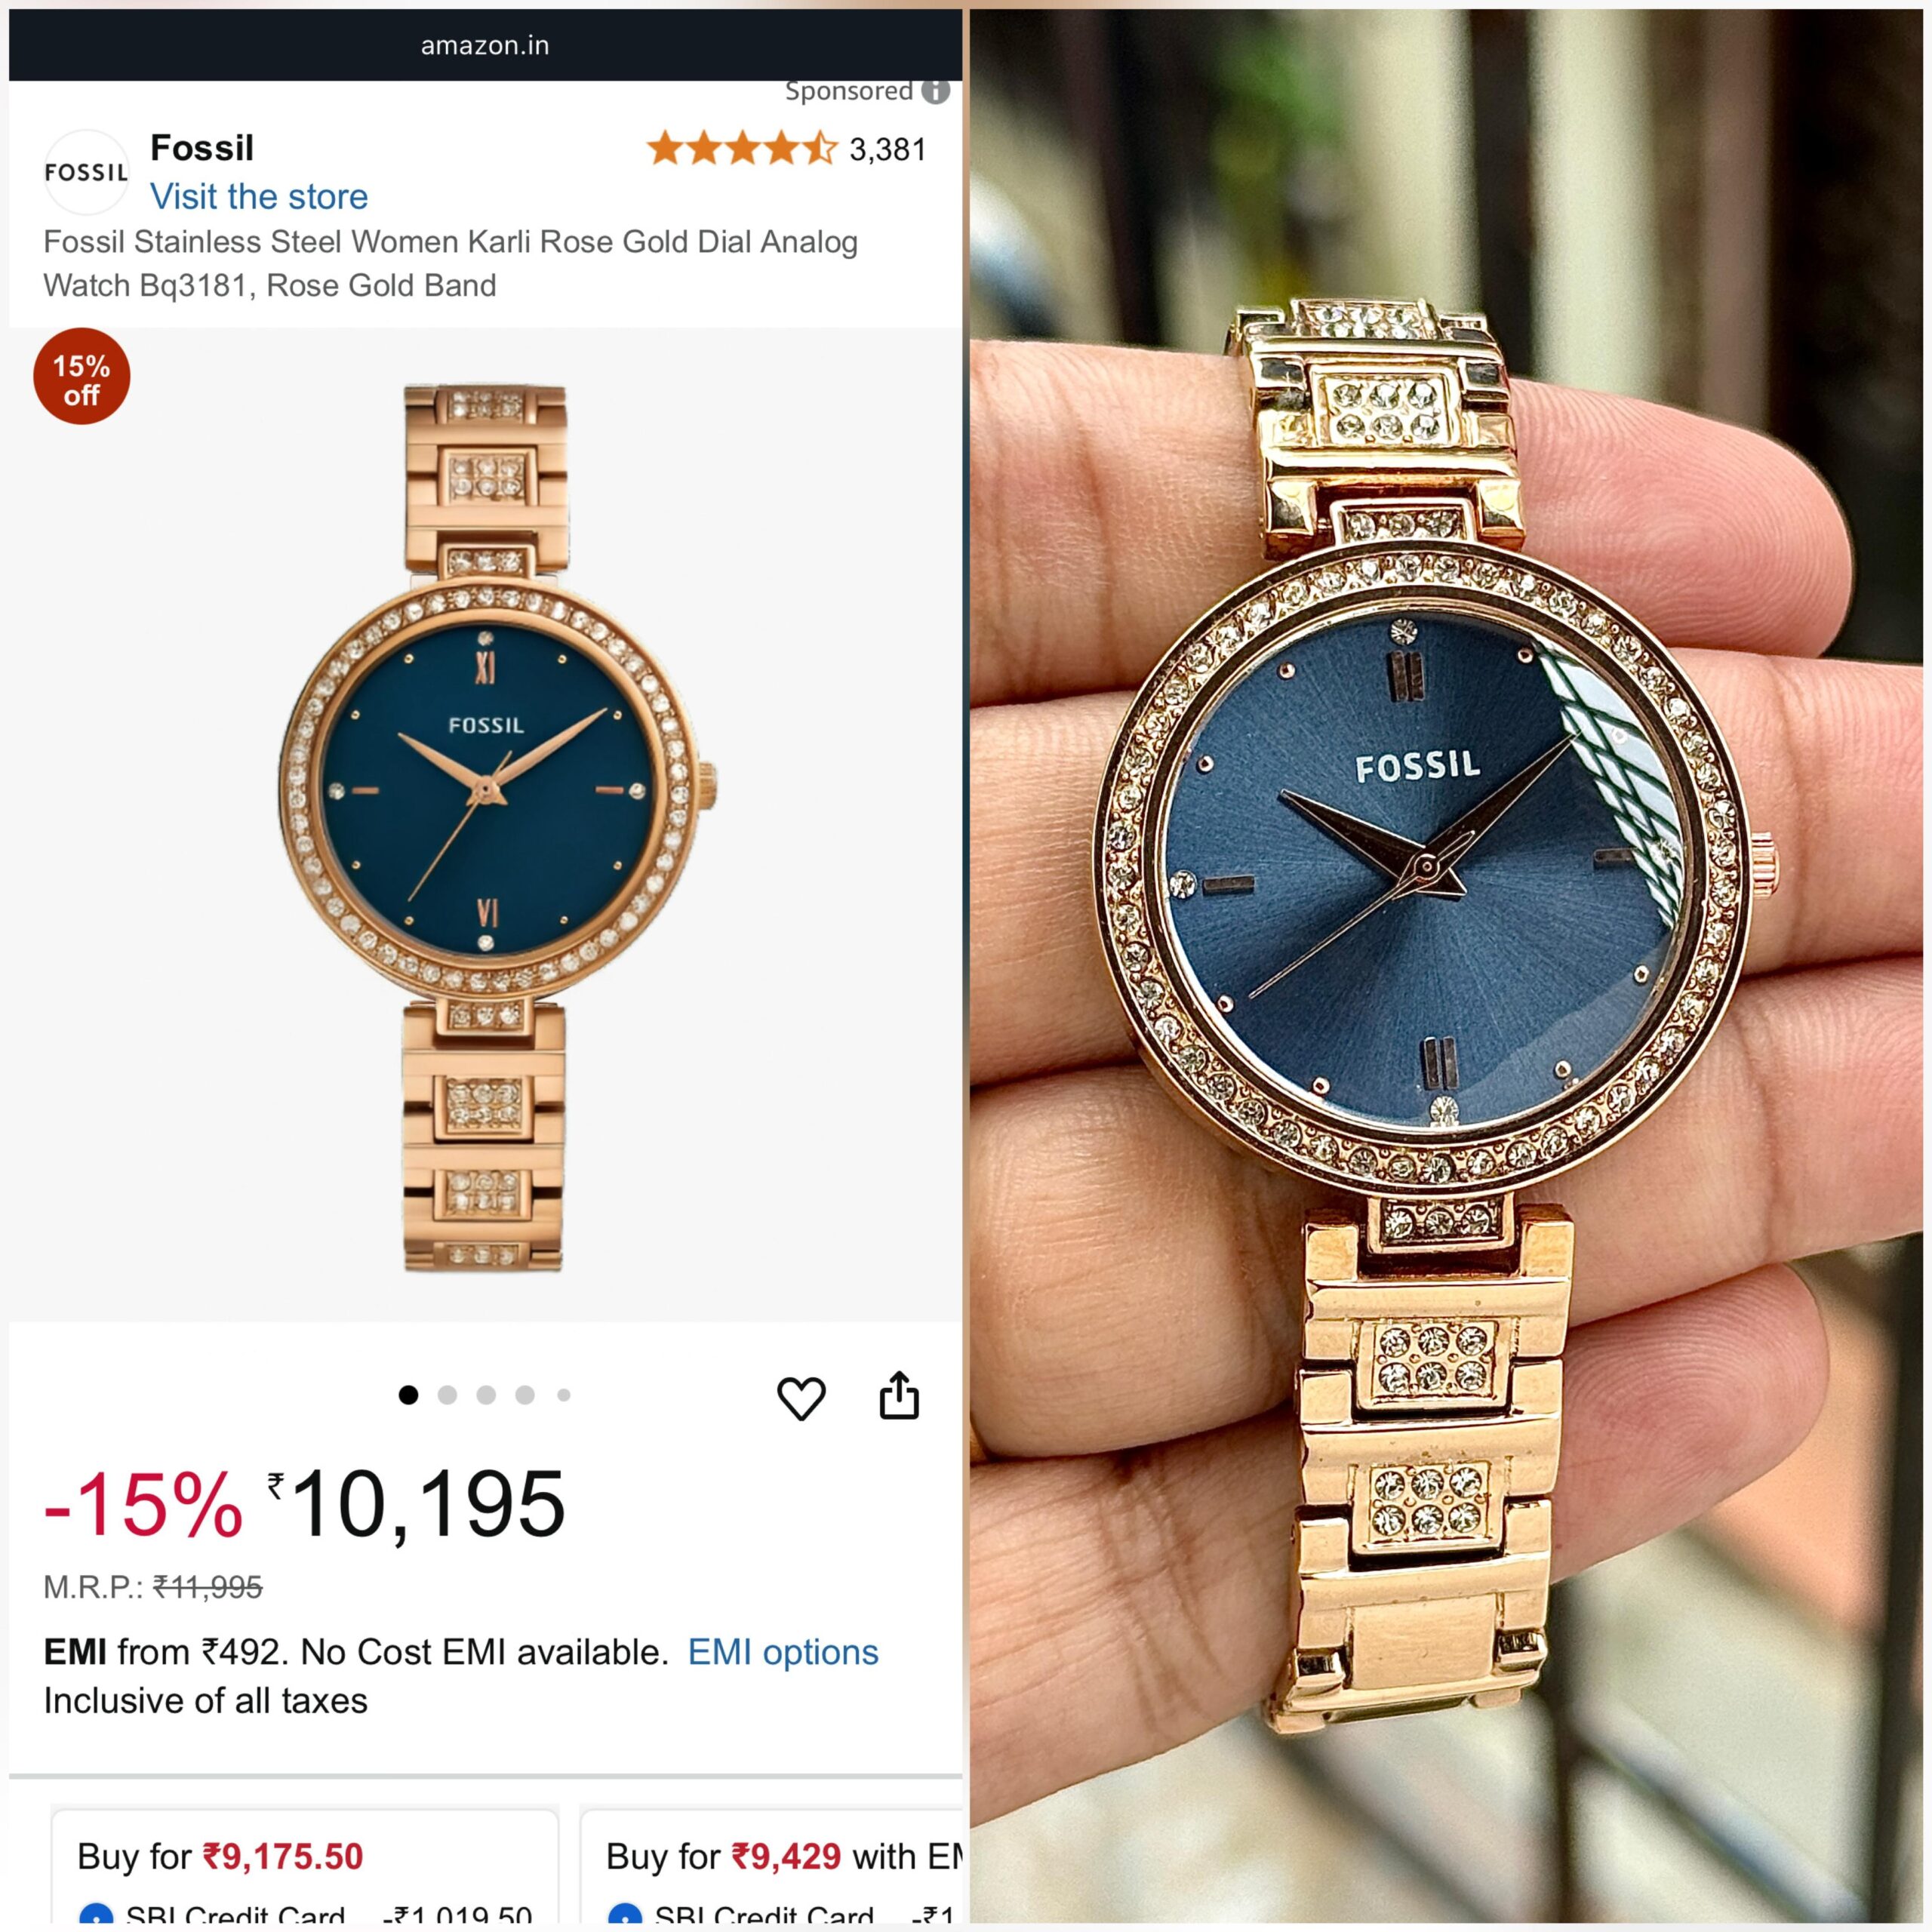The image size is (1932, 1932).
Task: Tap the 15% off red badge
Action: pos(82,377)
